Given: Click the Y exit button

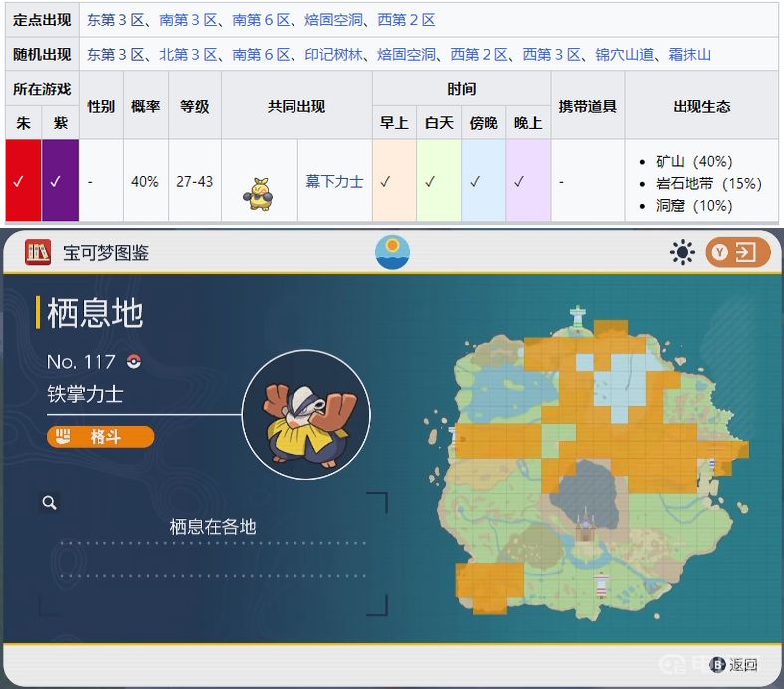Looking at the screenshot, I should coord(738,252).
